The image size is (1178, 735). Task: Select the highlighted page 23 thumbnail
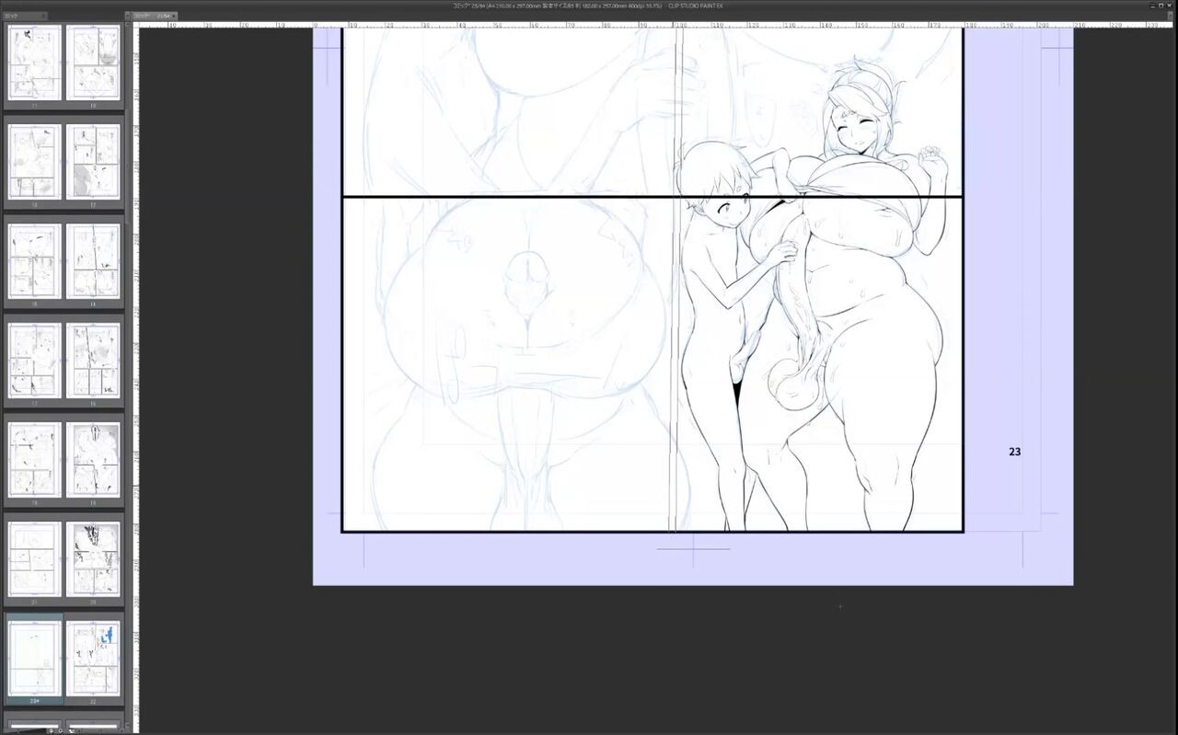click(35, 659)
